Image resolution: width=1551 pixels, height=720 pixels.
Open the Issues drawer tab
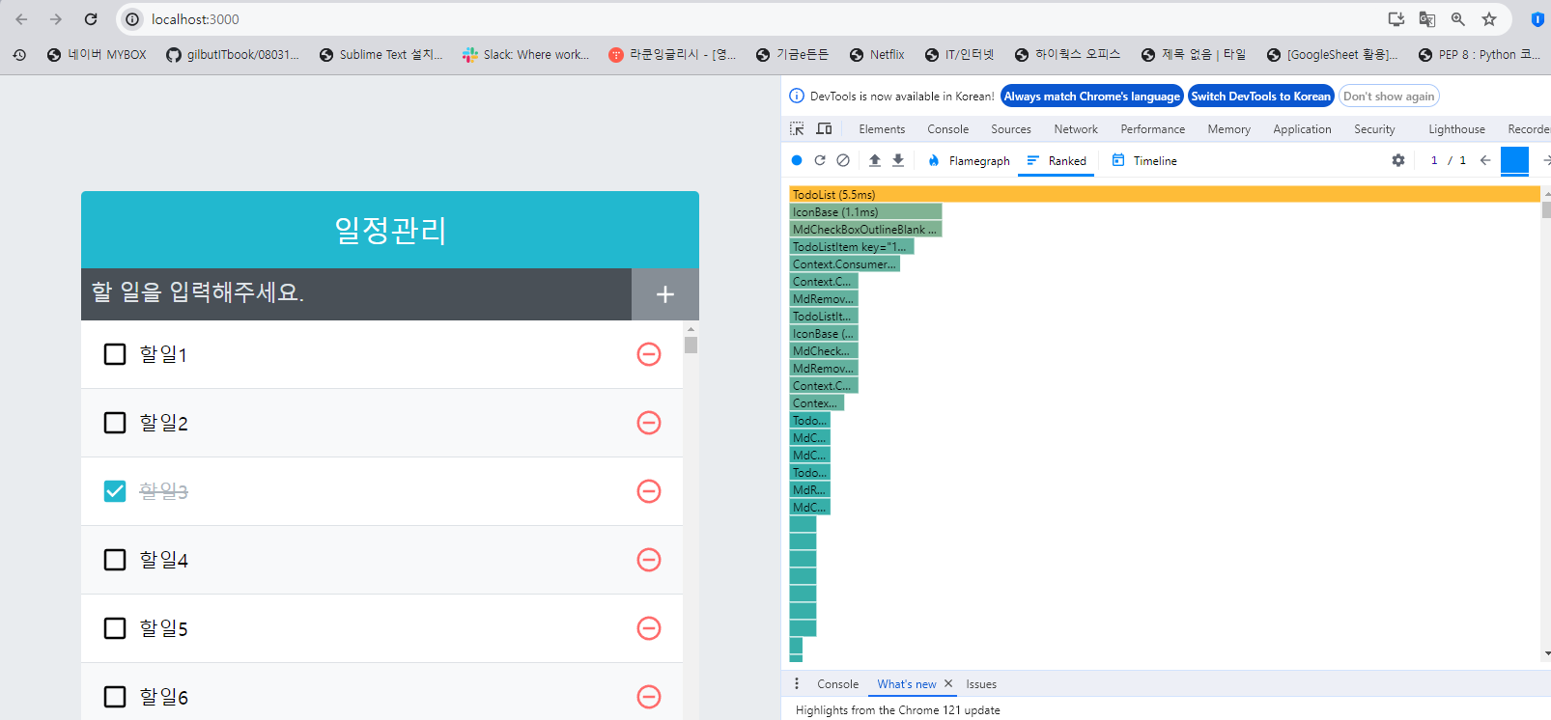tap(981, 684)
